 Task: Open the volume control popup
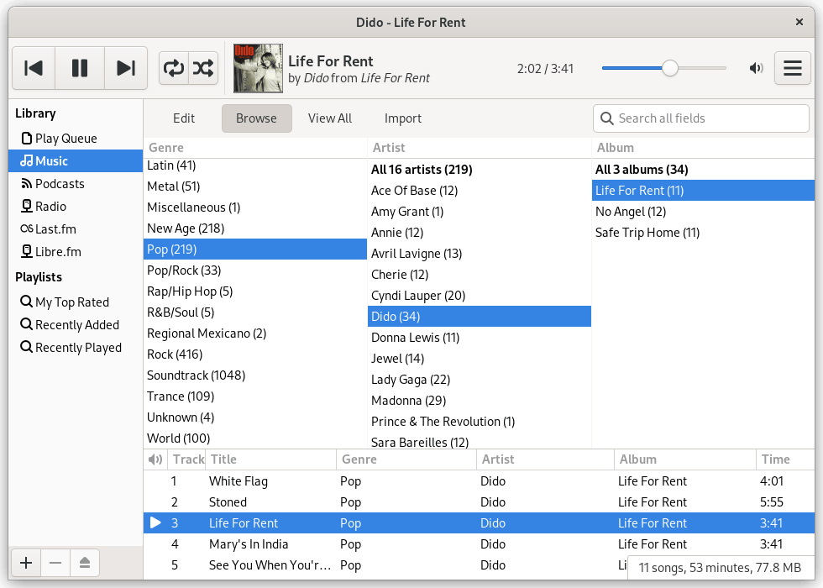[755, 68]
